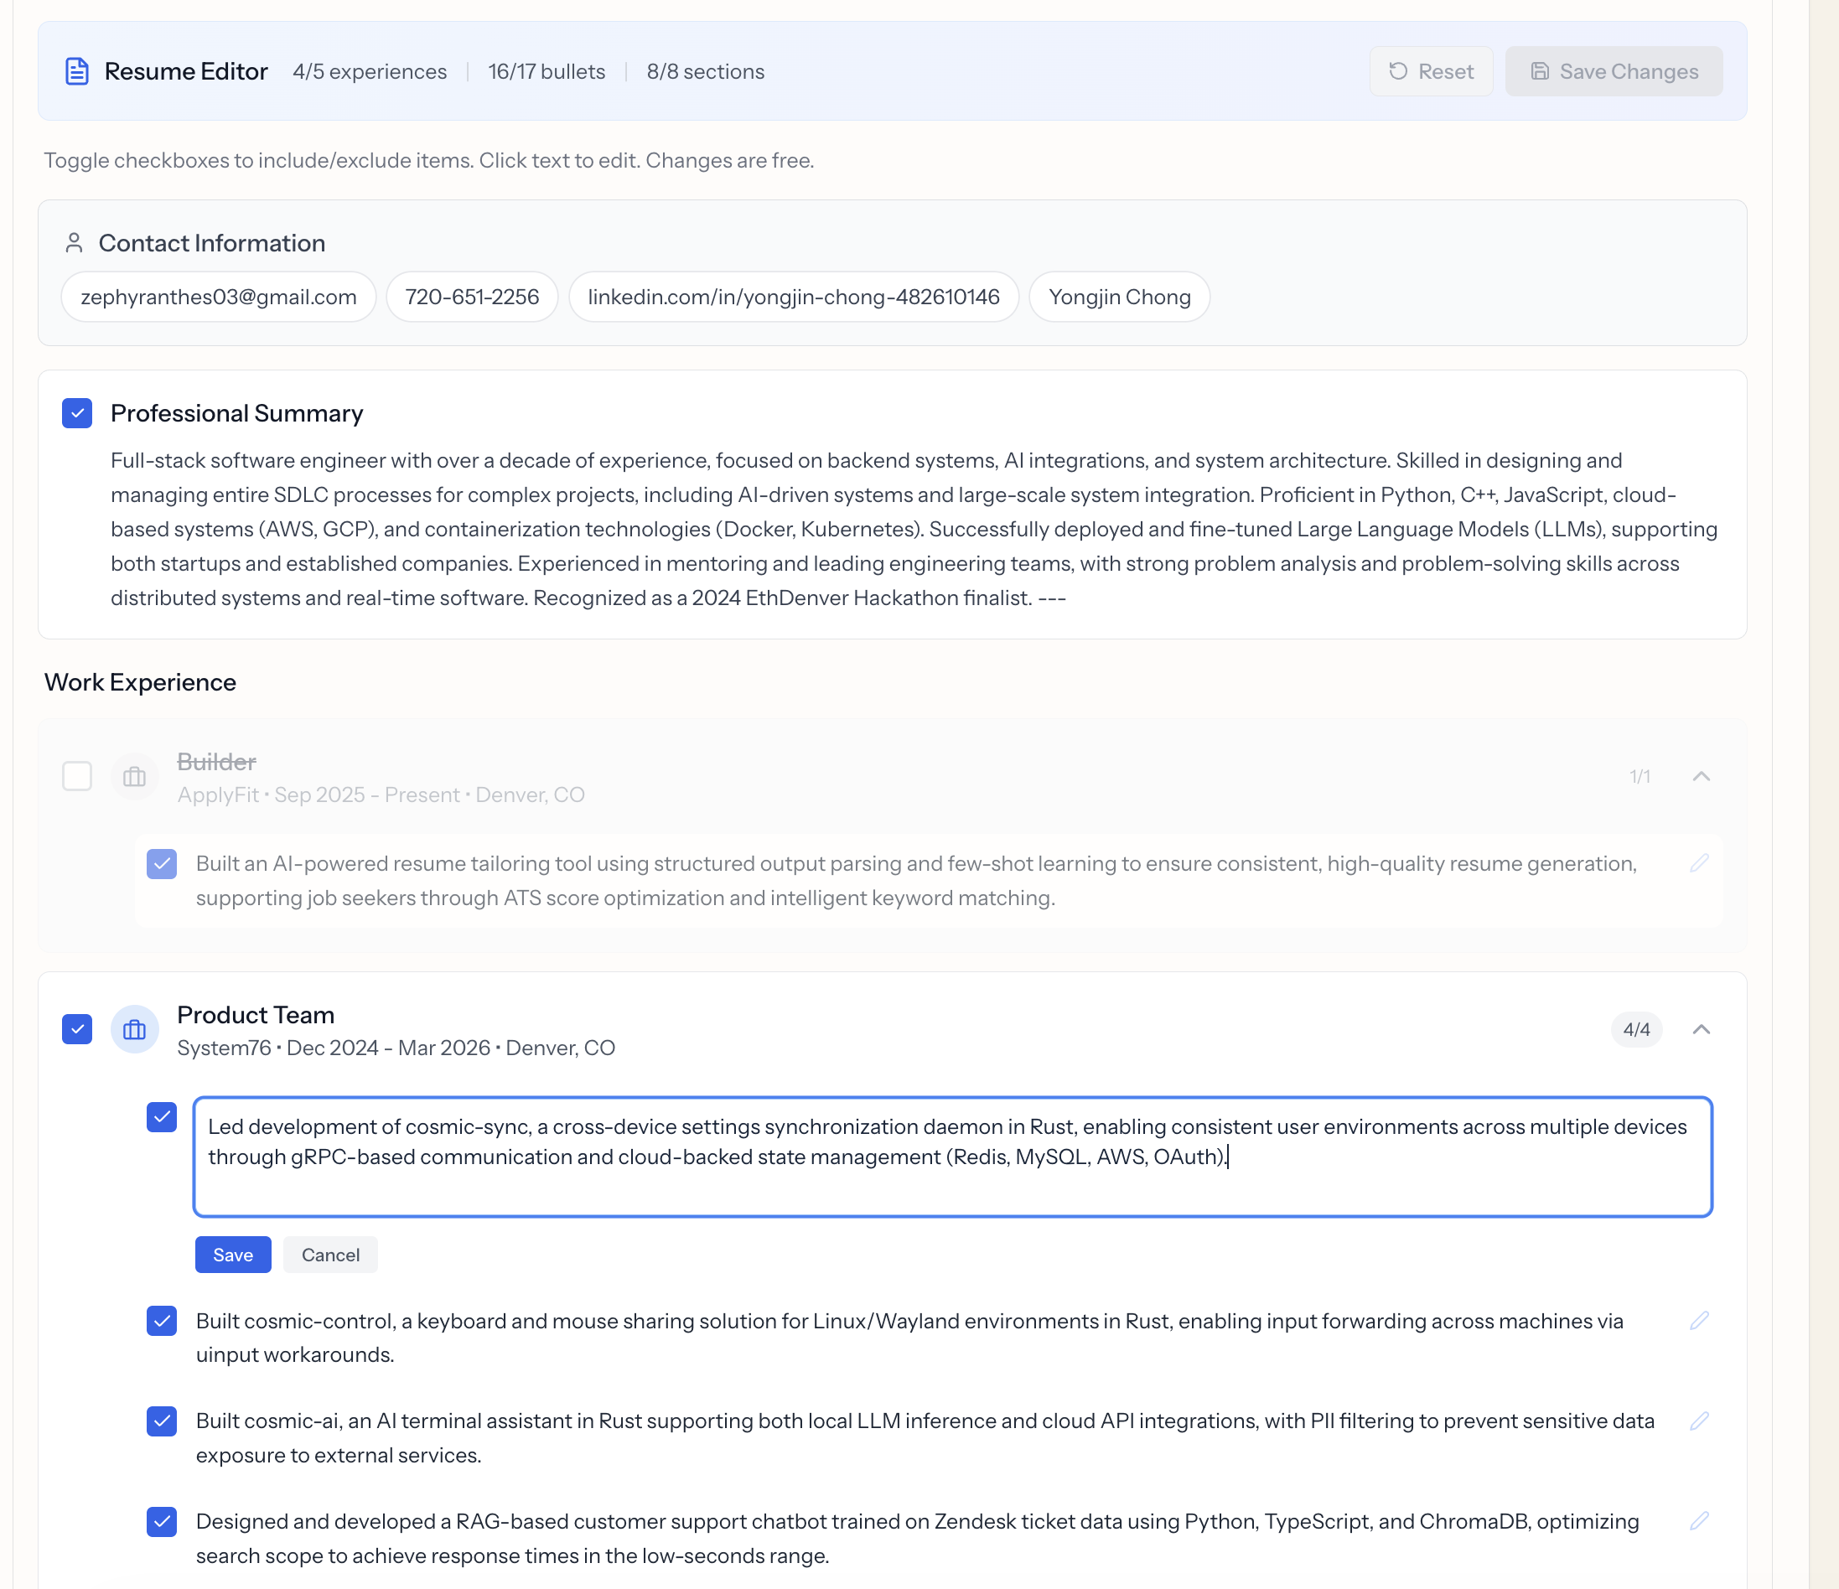The image size is (1839, 1589).
Task: Edit the AI-powered resume tailoring bullet via pencil icon
Action: coord(1699,863)
